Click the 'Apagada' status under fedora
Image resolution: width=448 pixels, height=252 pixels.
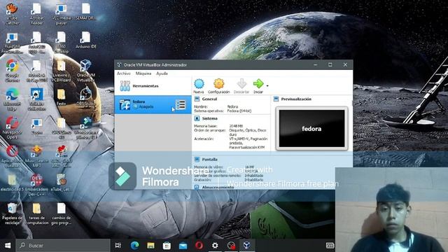(x=146, y=106)
